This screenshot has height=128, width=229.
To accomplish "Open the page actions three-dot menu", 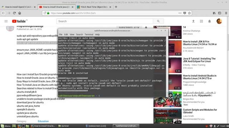I will 180,13.
